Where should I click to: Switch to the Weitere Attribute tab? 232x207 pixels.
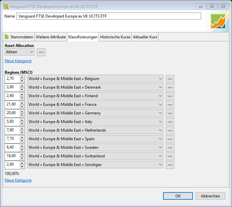point(51,37)
